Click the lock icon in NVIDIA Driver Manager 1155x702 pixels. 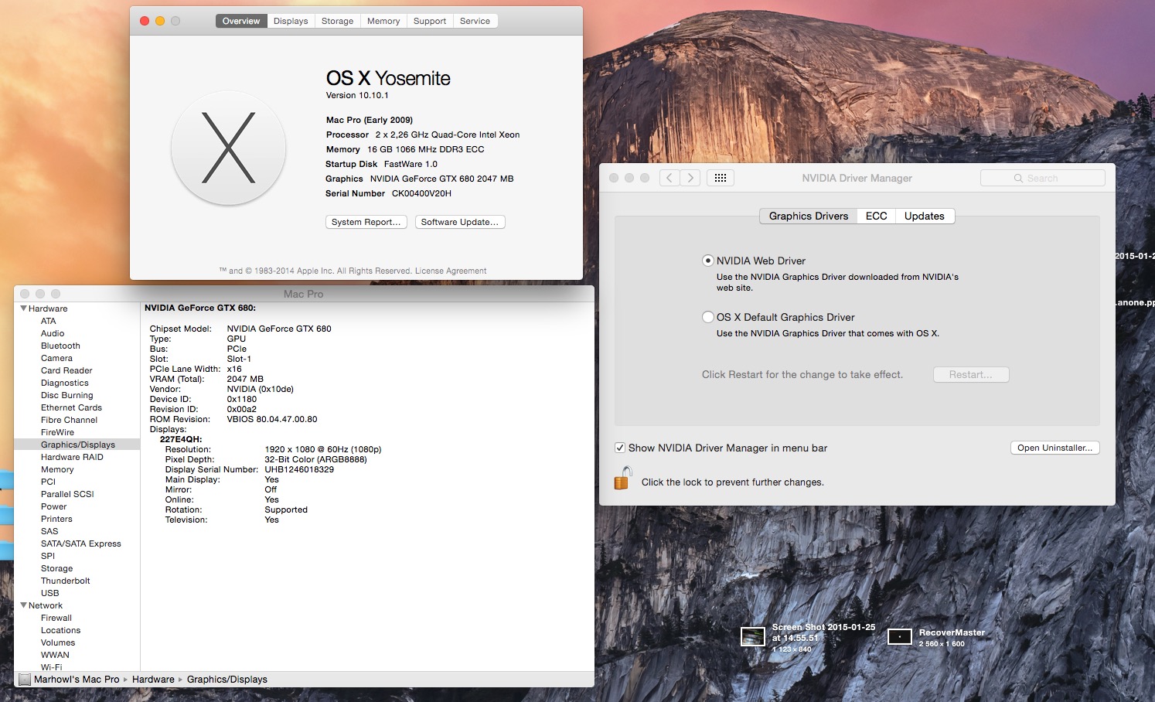pos(623,478)
